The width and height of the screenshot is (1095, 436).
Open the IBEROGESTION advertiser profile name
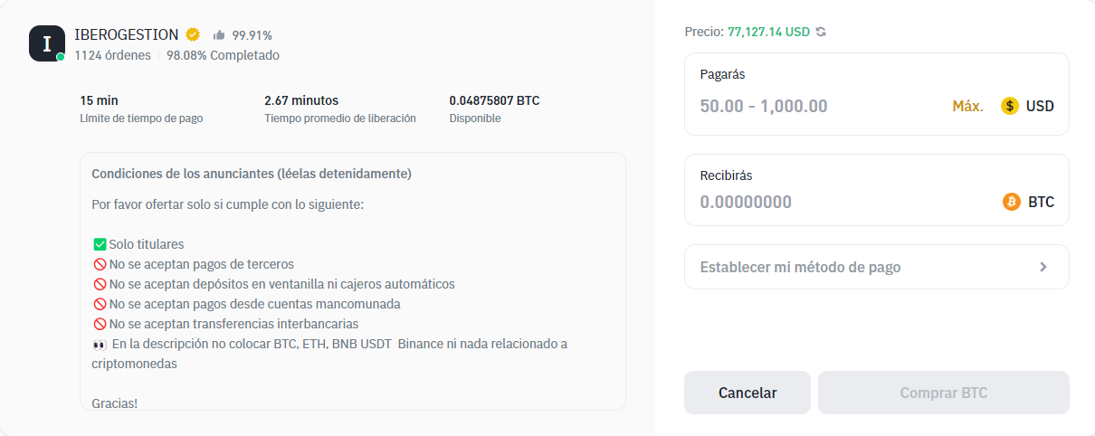coord(126,34)
